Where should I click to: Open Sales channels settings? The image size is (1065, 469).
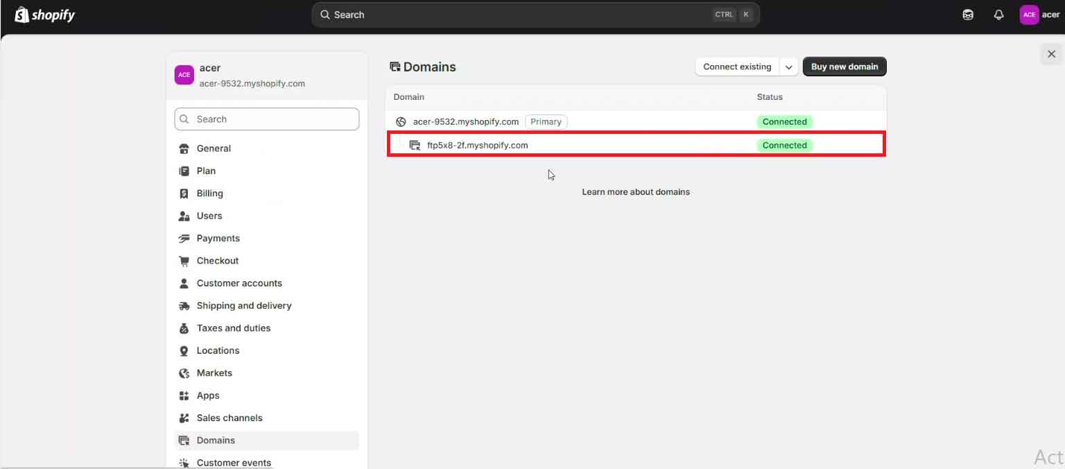[x=267, y=418]
